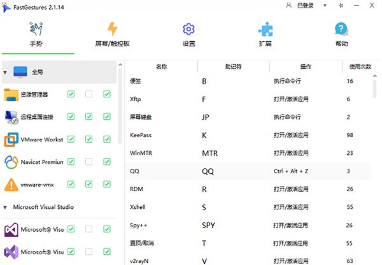382x265 pixels.
Task: Enable middle checkbox for first Microsoft Visual row
Action: click(88, 229)
